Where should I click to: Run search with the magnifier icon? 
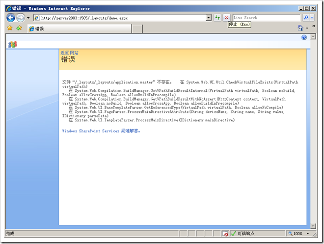[306, 18]
